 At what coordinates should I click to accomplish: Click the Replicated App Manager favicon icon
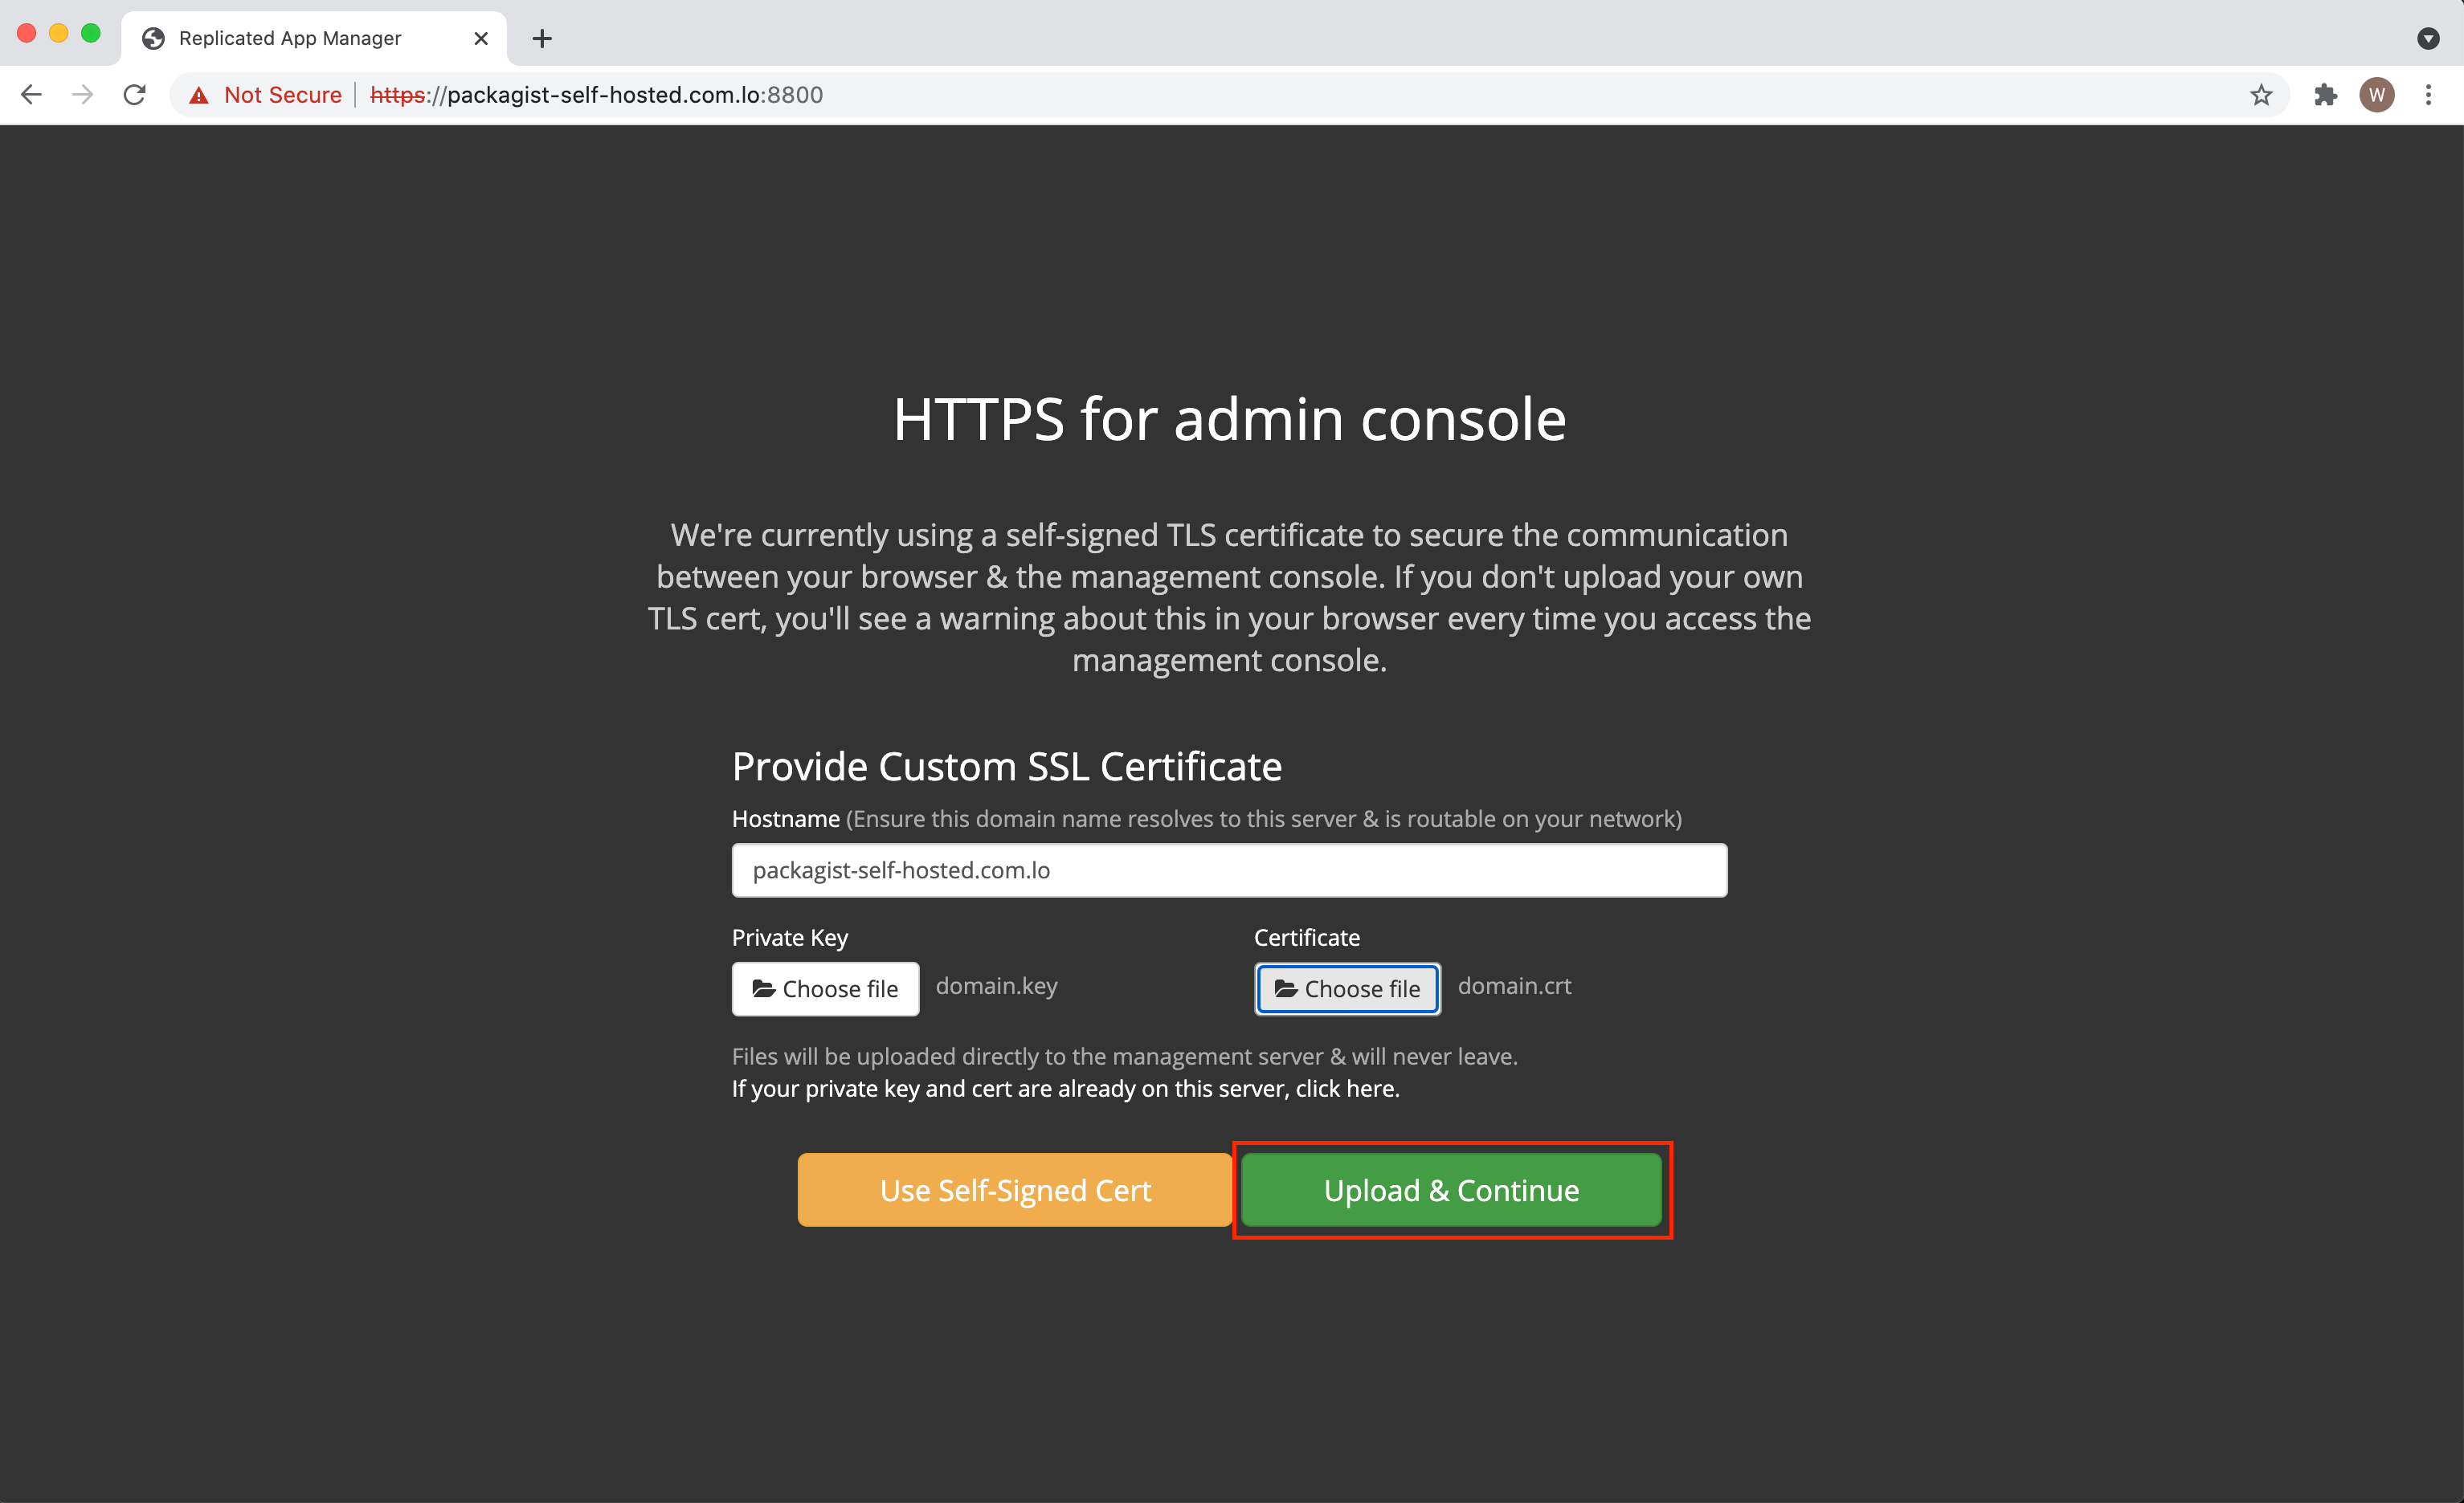coord(158,35)
